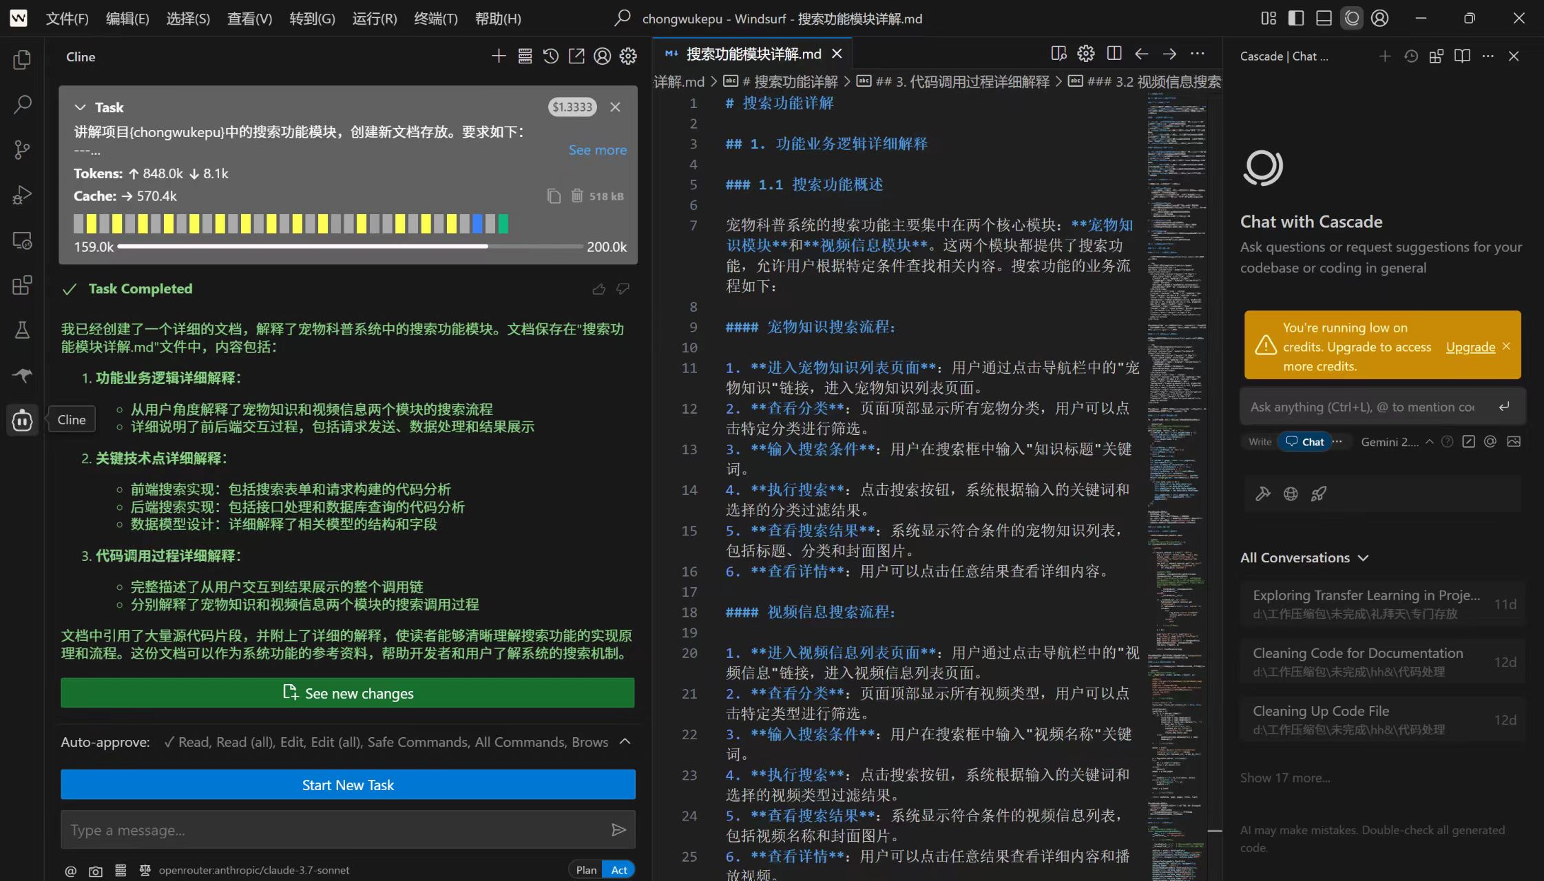
Task: Open Source Control in activity bar
Action: tap(22, 149)
